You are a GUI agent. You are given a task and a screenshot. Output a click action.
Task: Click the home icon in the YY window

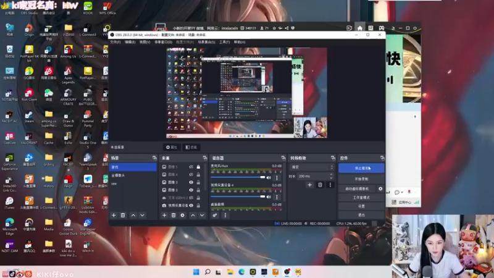click(360, 28)
